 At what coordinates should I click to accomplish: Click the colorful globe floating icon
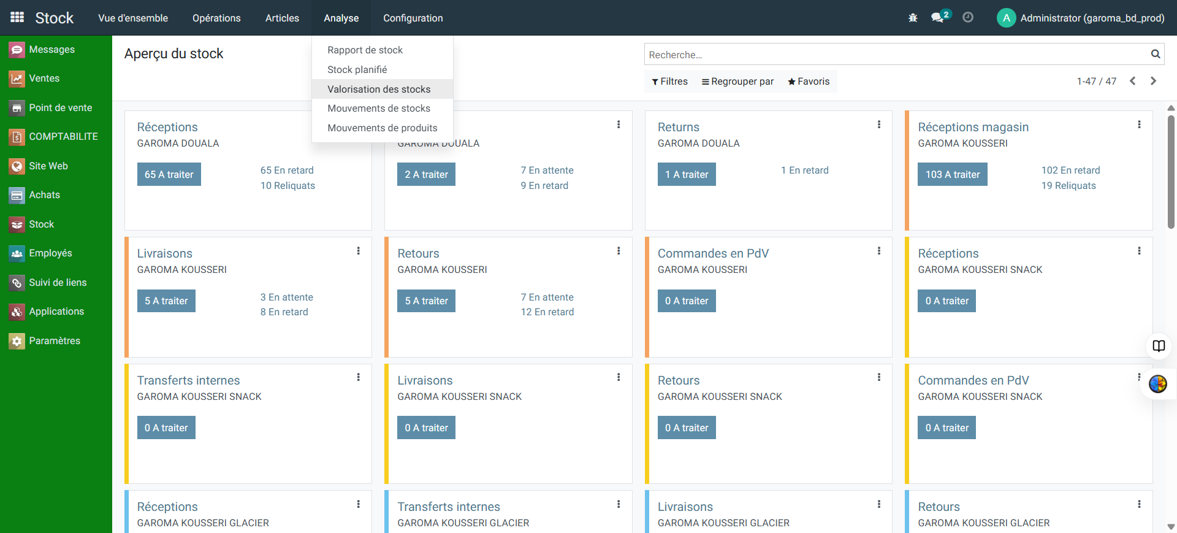click(x=1158, y=384)
